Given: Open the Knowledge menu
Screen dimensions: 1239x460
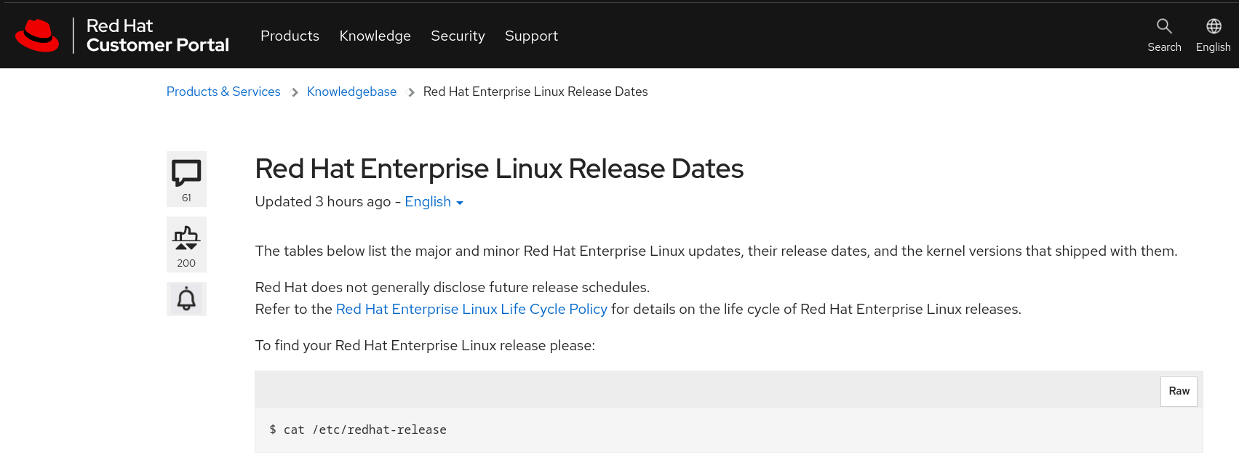Looking at the screenshot, I should coord(375,36).
